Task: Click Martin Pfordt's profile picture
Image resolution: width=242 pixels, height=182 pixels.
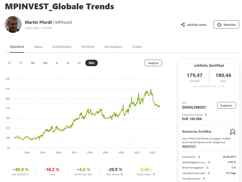Action: pos(13,24)
